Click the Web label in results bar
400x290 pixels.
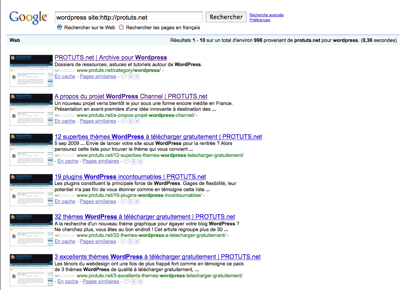point(15,40)
